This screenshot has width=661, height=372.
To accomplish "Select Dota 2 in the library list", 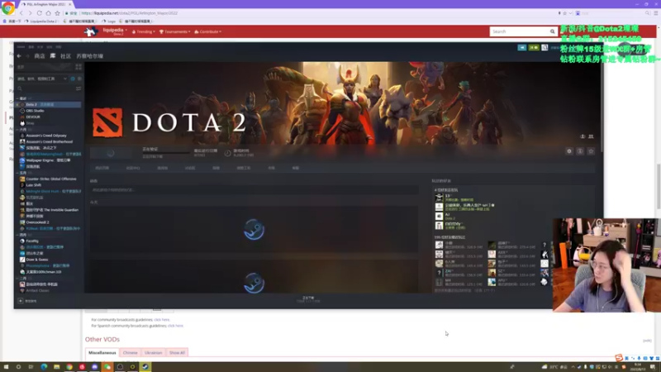I will 49,104.
